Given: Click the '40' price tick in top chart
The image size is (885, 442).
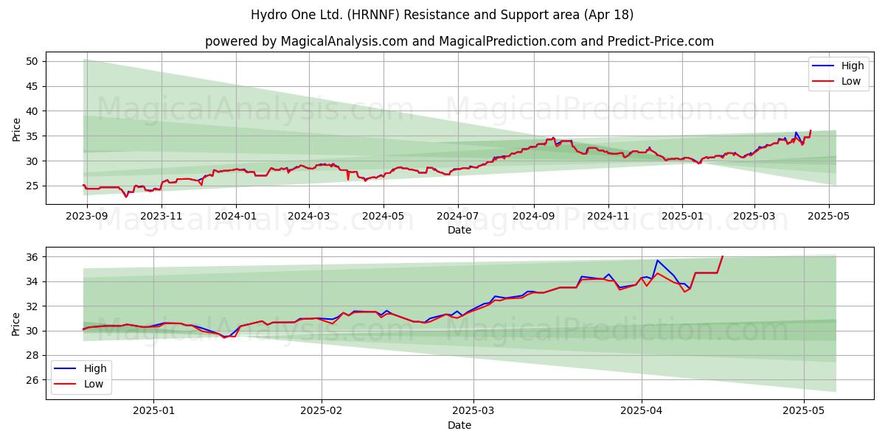Looking at the screenshot, I should [33, 111].
